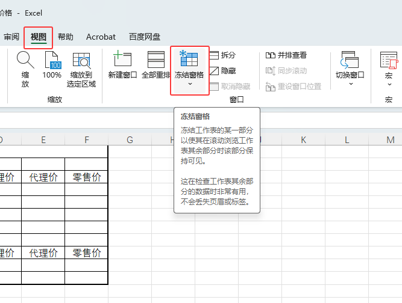Click 缩放到选定区域 icon
Viewport: 402px width, 303px height.
(x=81, y=61)
